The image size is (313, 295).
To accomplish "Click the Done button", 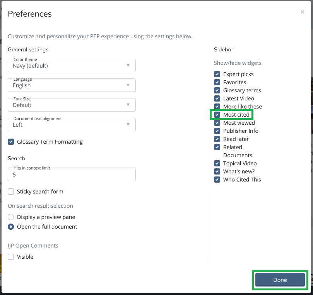I will (280, 280).
